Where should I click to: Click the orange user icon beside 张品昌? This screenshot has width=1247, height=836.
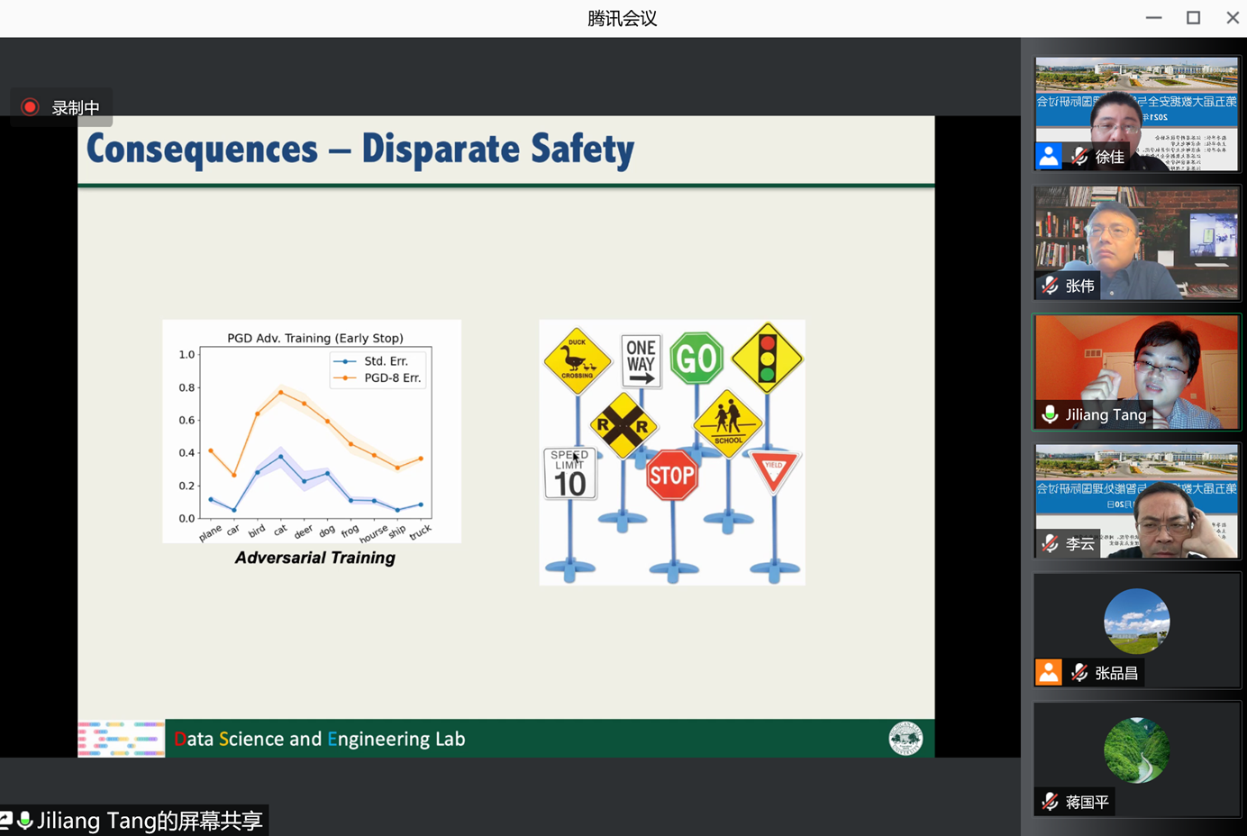(1049, 673)
